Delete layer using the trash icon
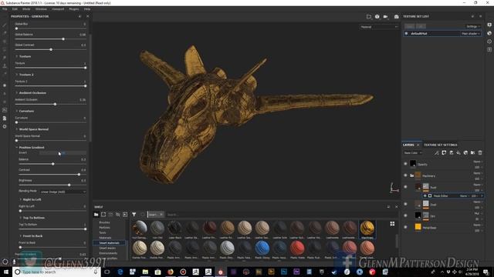Image resolution: width=494 pixels, height=277 pixels. [480, 153]
